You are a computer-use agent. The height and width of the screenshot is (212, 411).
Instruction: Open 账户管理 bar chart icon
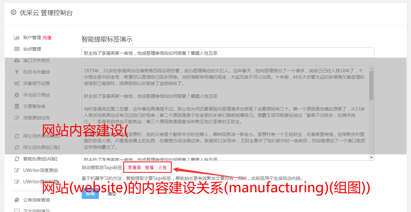tap(17, 38)
